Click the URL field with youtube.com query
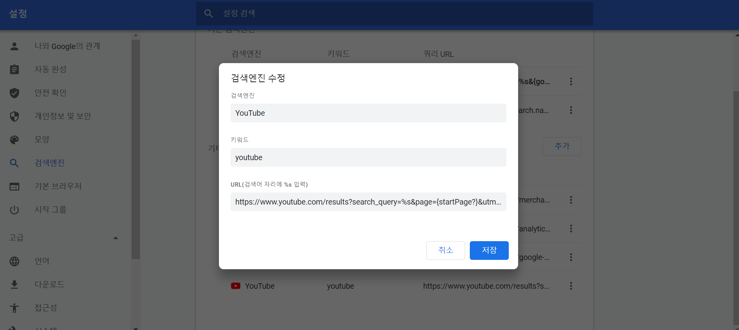The image size is (739, 330). click(x=369, y=202)
